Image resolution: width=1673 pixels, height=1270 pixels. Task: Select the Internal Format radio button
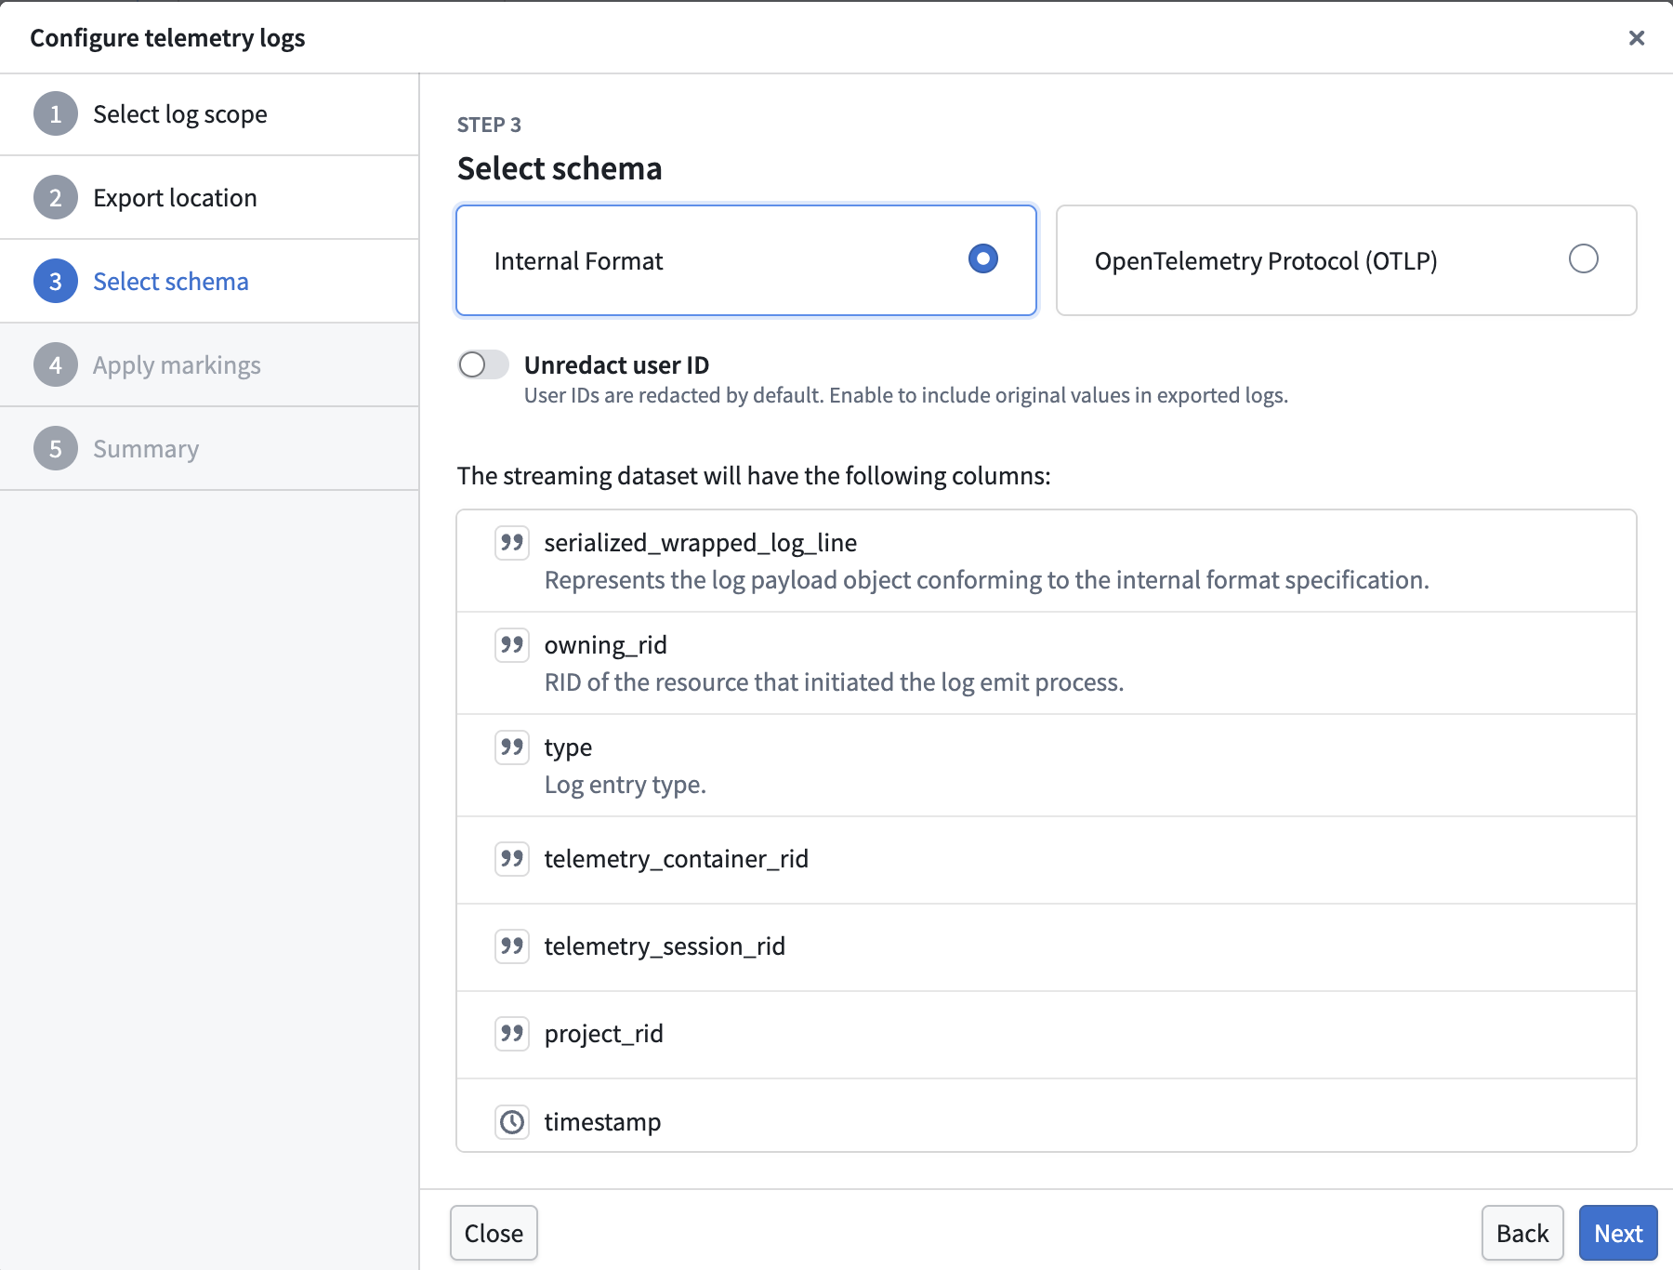982,258
